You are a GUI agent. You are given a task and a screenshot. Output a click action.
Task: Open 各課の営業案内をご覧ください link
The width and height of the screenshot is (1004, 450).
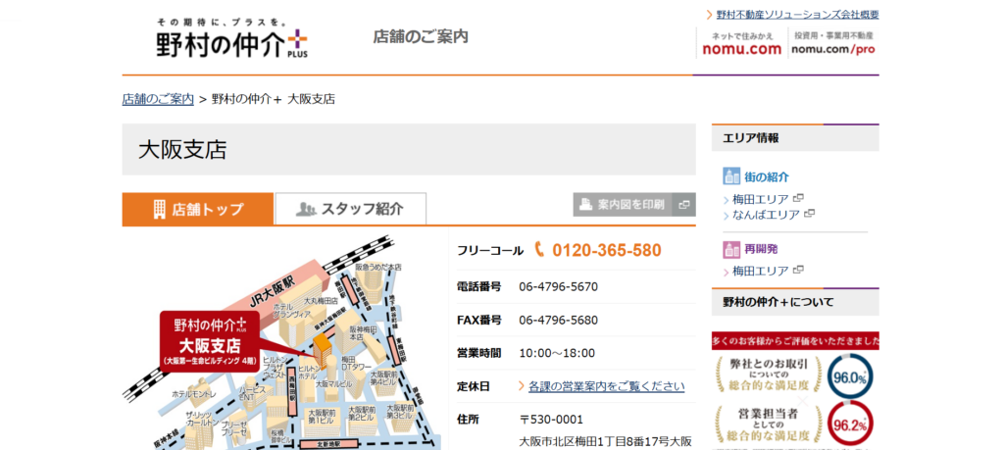click(606, 386)
